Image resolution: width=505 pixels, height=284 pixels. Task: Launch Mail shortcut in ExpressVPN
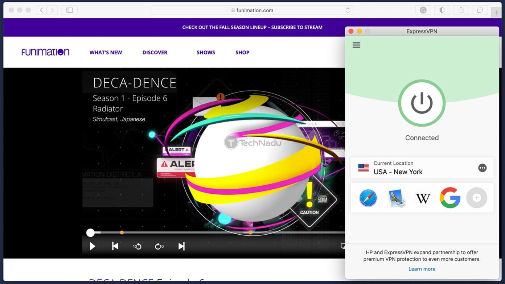[x=396, y=198]
